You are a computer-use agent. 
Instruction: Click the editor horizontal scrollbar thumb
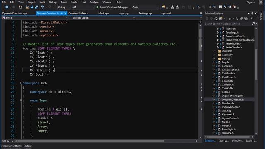[90, 141]
